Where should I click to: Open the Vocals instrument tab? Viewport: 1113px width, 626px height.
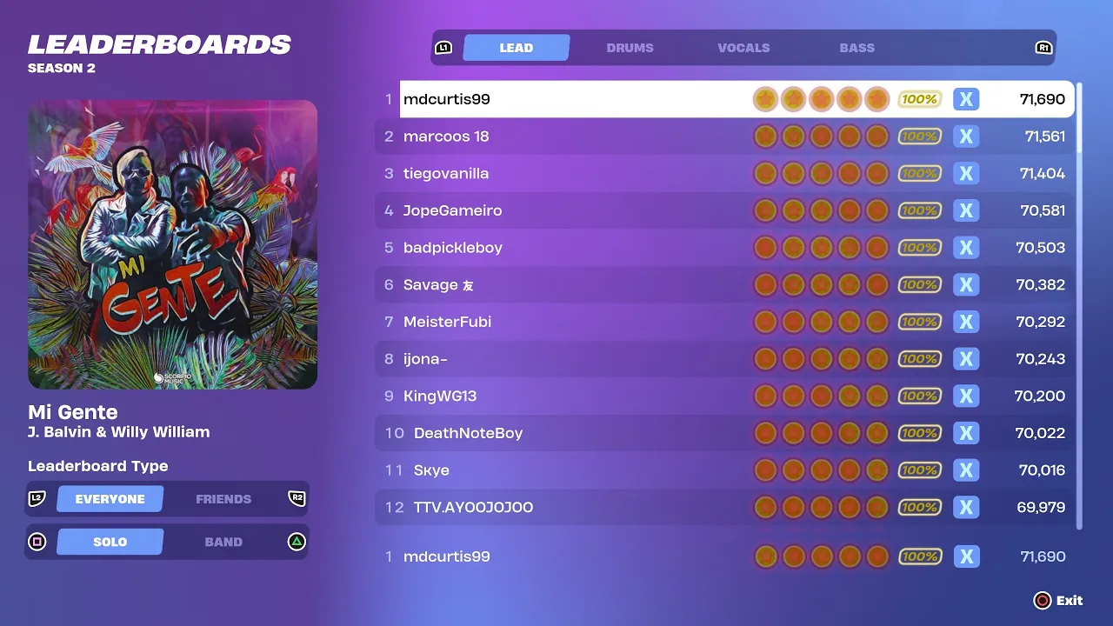(x=743, y=48)
